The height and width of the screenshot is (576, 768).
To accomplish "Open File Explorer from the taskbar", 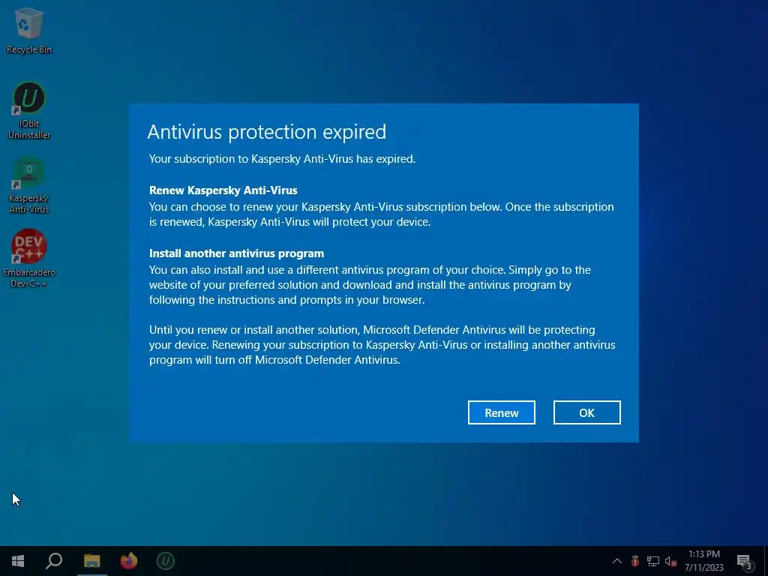I will [91, 561].
